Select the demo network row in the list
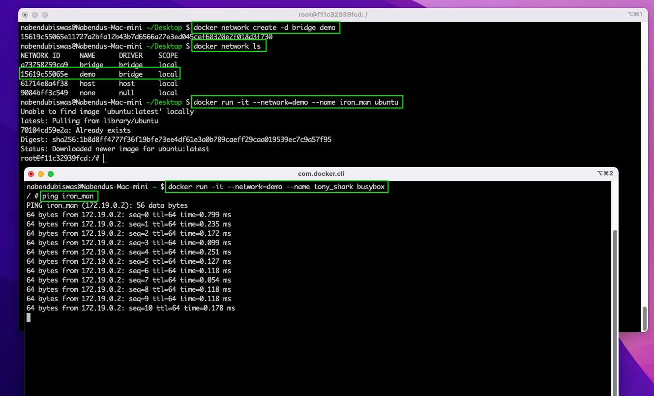 (100, 74)
